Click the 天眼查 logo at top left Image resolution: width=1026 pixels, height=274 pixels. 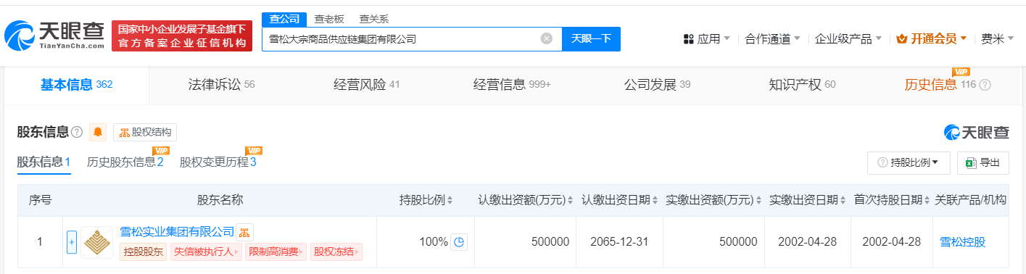tap(55, 35)
